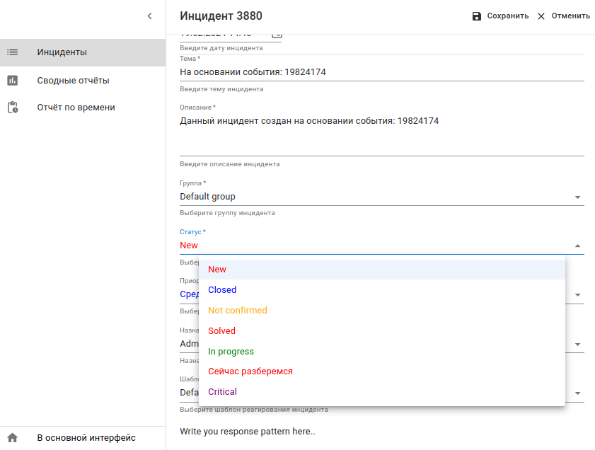Open the response template dropdown arrow
595x450 pixels.
[x=577, y=393]
